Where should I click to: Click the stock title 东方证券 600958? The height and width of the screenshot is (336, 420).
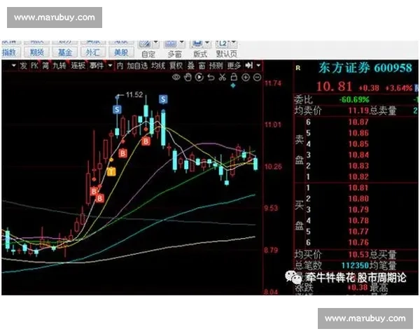365,68
